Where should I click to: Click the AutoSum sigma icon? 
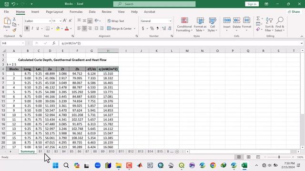point(258,19)
